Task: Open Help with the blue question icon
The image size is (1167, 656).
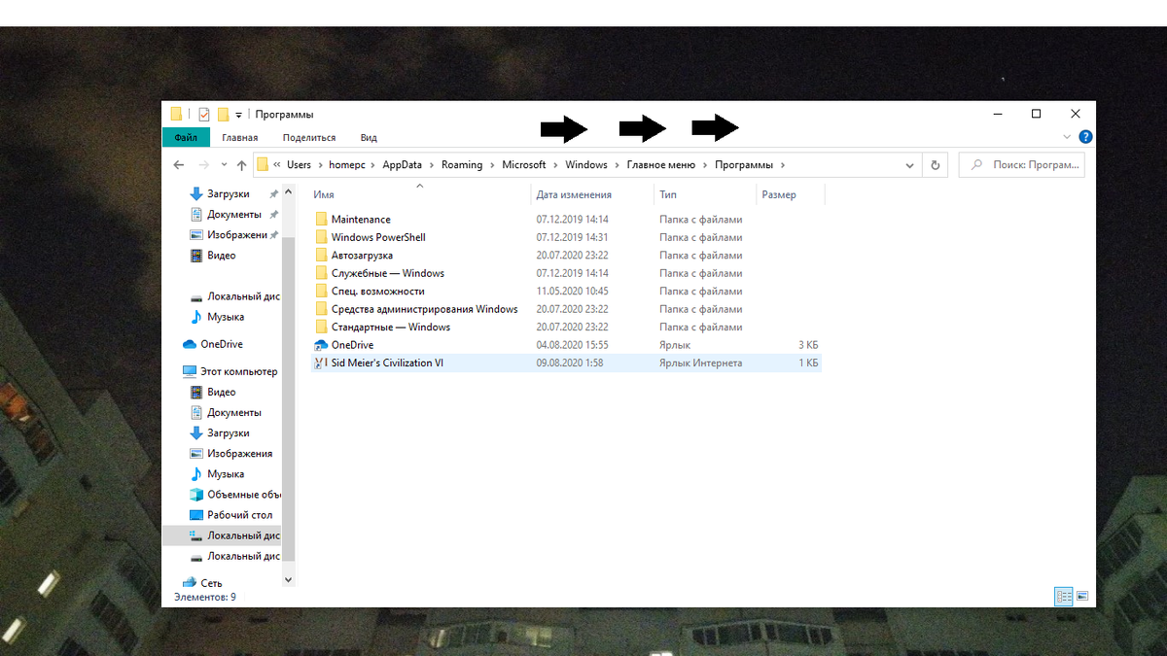Action: [x=1085, y=138]
